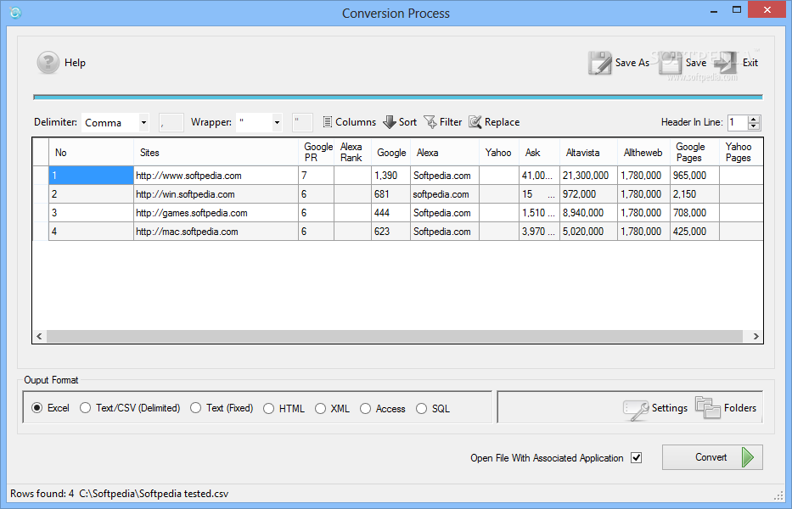Increase Header In Line value

[x=754, y=119]
